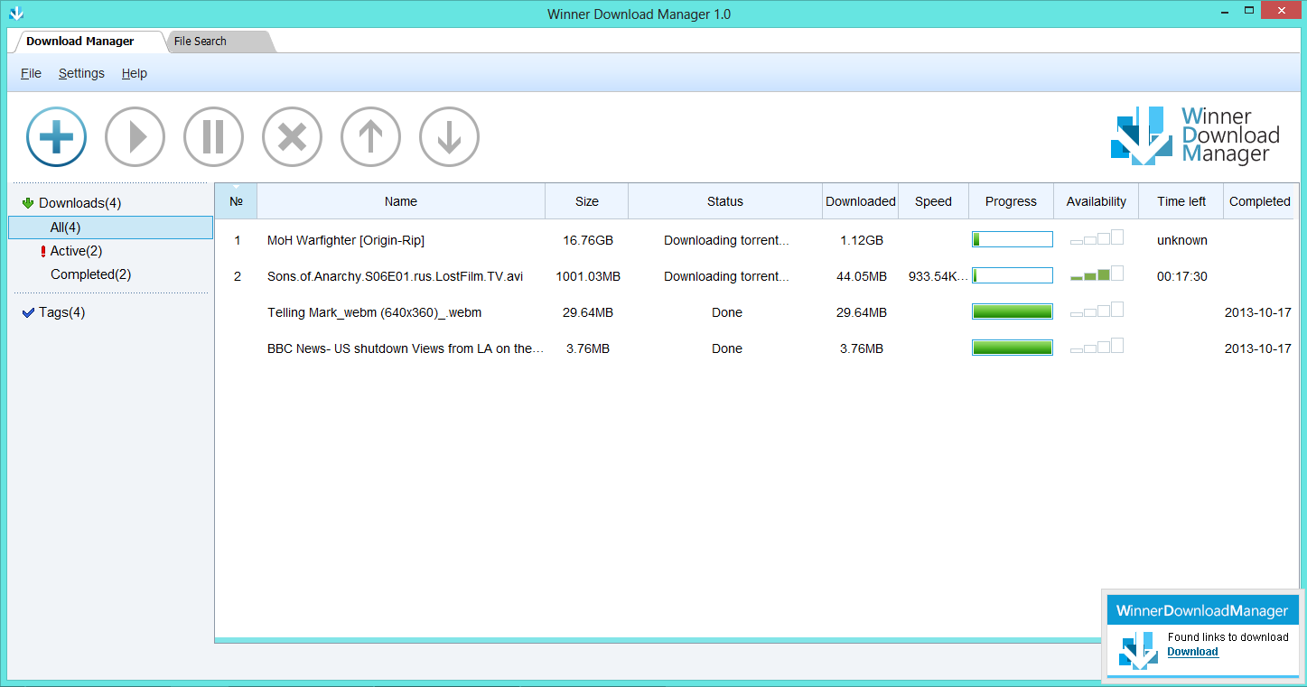Sort by the № column header
This screenshot has width=1307, height=687.
coord(236,201)
